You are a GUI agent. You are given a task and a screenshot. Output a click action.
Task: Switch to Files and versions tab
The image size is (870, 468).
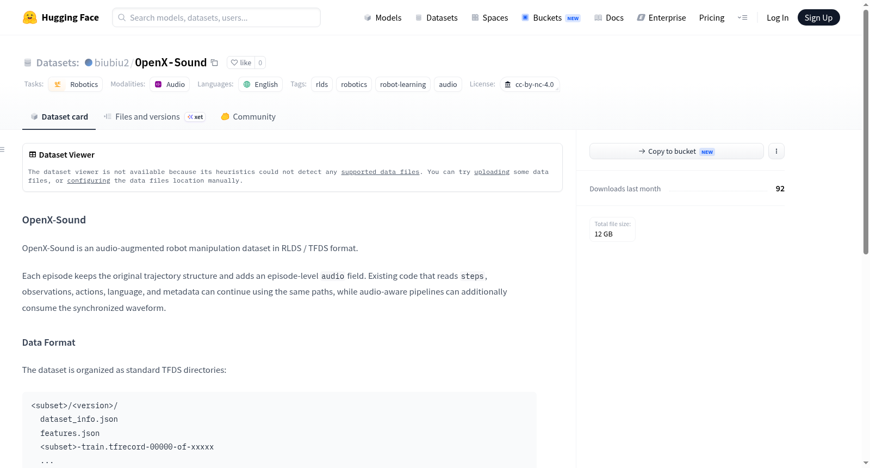154,117
